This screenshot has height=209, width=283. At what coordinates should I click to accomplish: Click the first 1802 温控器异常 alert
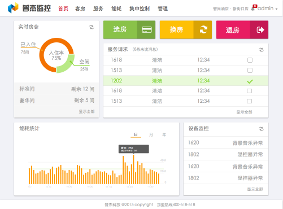pos(226,154)
